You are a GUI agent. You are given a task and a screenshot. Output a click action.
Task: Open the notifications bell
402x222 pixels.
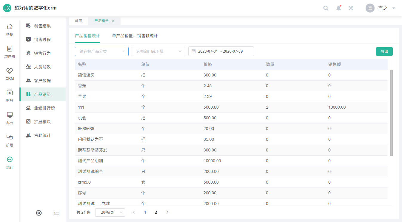(338, 8)
